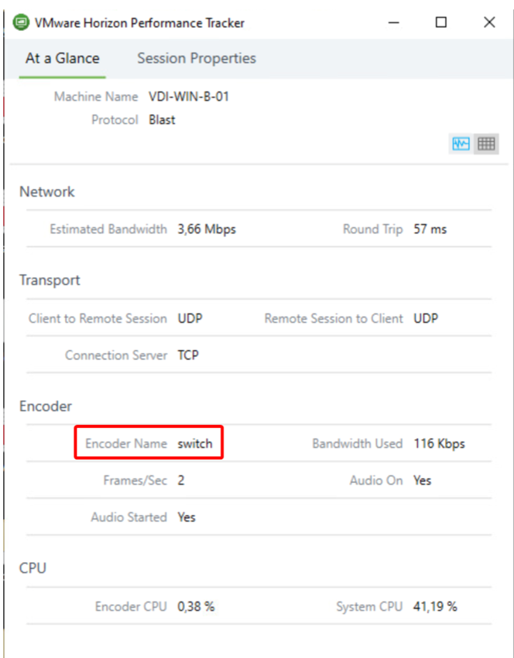Screen dimensions: 514x658
Task: Open the At a Glance tab
Action: [x=62, y=58]
